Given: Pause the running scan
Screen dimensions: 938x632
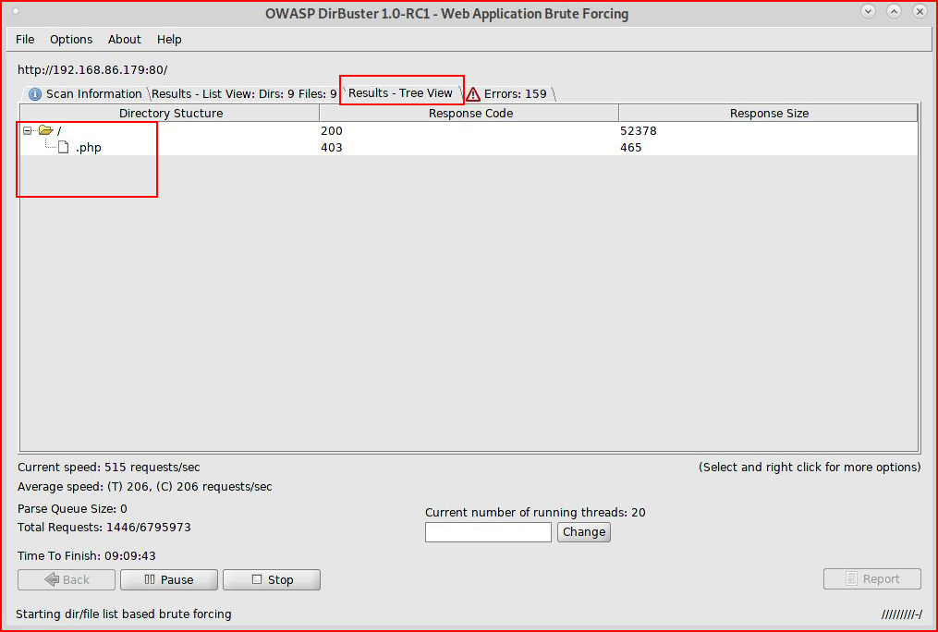Looking at the screenshot, I should 169,579.
